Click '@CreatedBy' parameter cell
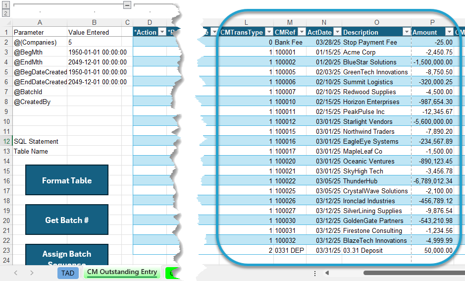Image resolution: width=465 pixels, height=281 pixels. click(40, 102)
